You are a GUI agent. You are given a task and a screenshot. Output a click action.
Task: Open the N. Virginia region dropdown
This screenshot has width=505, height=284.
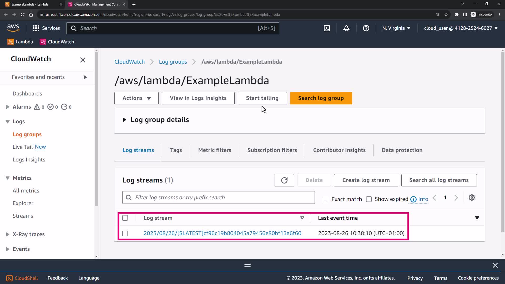[x=396, y=28]
